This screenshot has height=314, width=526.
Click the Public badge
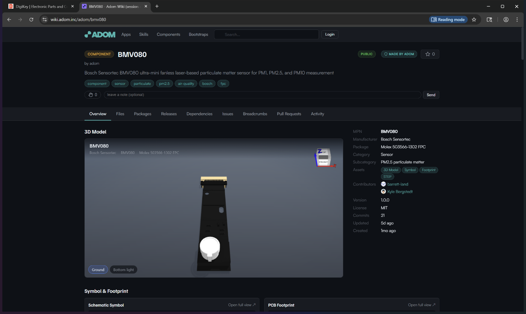tap(367, 54)
